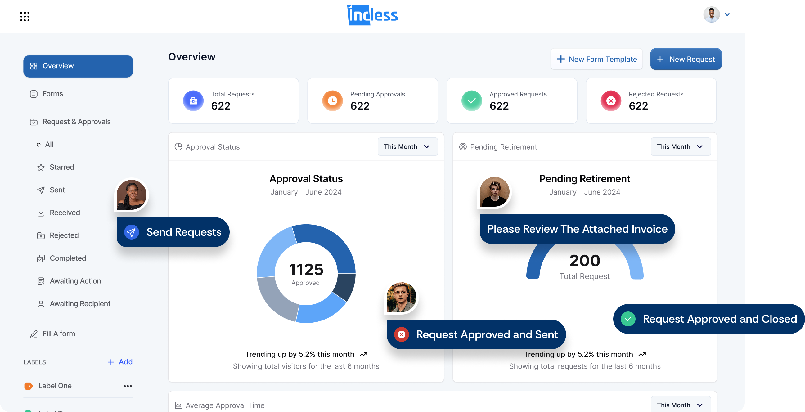This screenshot has height=412, width=805.
Task: Click the Rejected Requests red X icon
Action: [x=611, y=101]
